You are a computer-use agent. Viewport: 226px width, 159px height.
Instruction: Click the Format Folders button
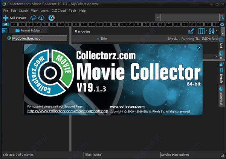pyautogui.click(x=28, y=31)
